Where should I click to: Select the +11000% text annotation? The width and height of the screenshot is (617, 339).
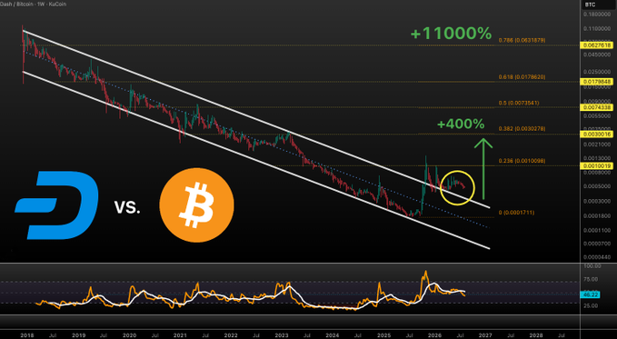coord(451,34)
